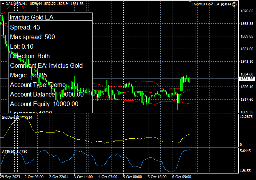Click 'Invictus Gold EA' name at top right

pos(206,4)
